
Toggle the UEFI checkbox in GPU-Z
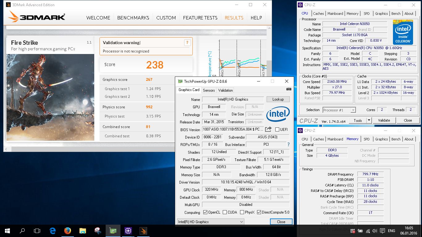pyautogui.click(x=277, y=130)
